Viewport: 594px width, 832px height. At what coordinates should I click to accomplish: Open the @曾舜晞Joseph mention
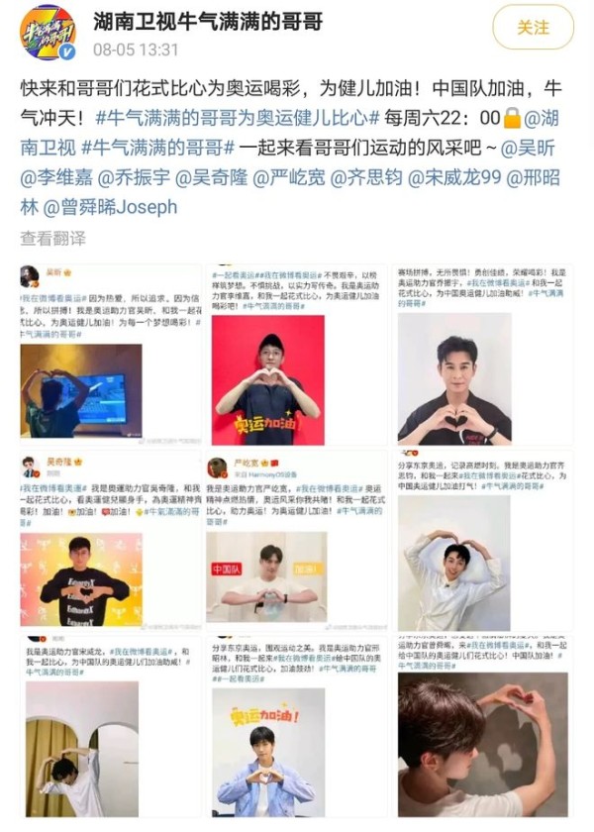tap(110, 207)
